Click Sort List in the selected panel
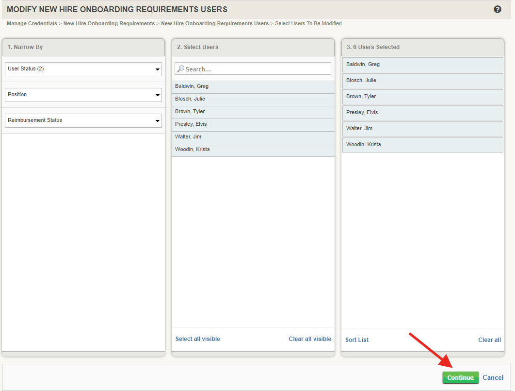The image size is (515, 391). [357, 340]
